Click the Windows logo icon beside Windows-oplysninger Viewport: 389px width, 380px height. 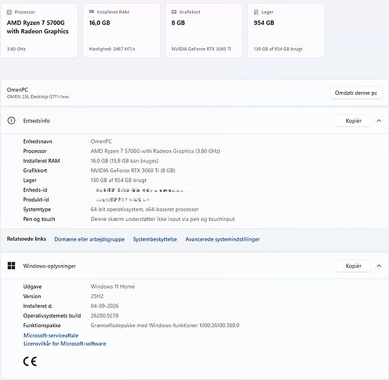(12, 266)
